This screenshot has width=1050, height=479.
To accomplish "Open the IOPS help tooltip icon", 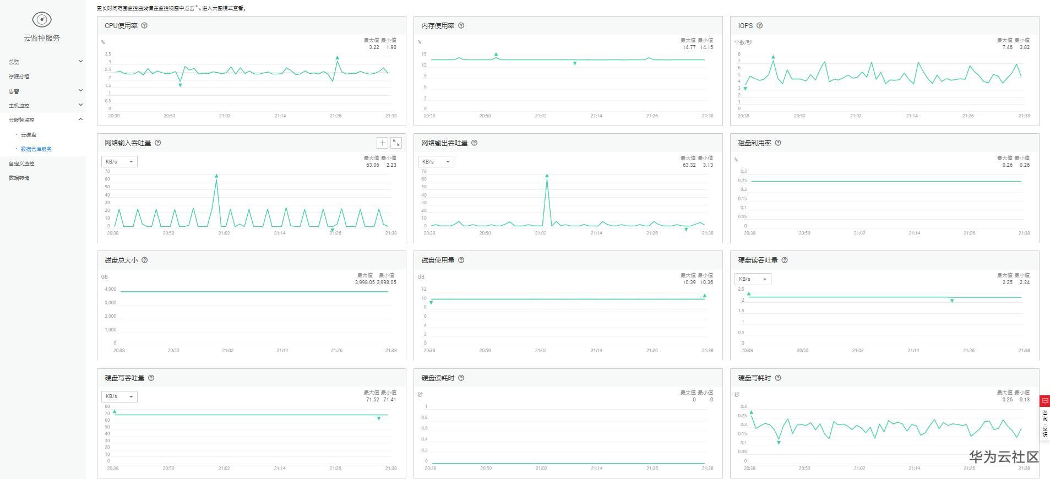I will tap(760, 25).
